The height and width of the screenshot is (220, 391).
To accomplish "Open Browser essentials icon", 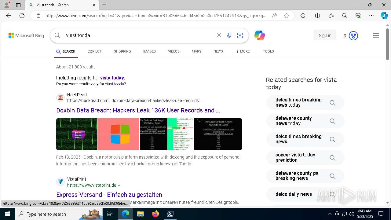I will click(358, 16).
